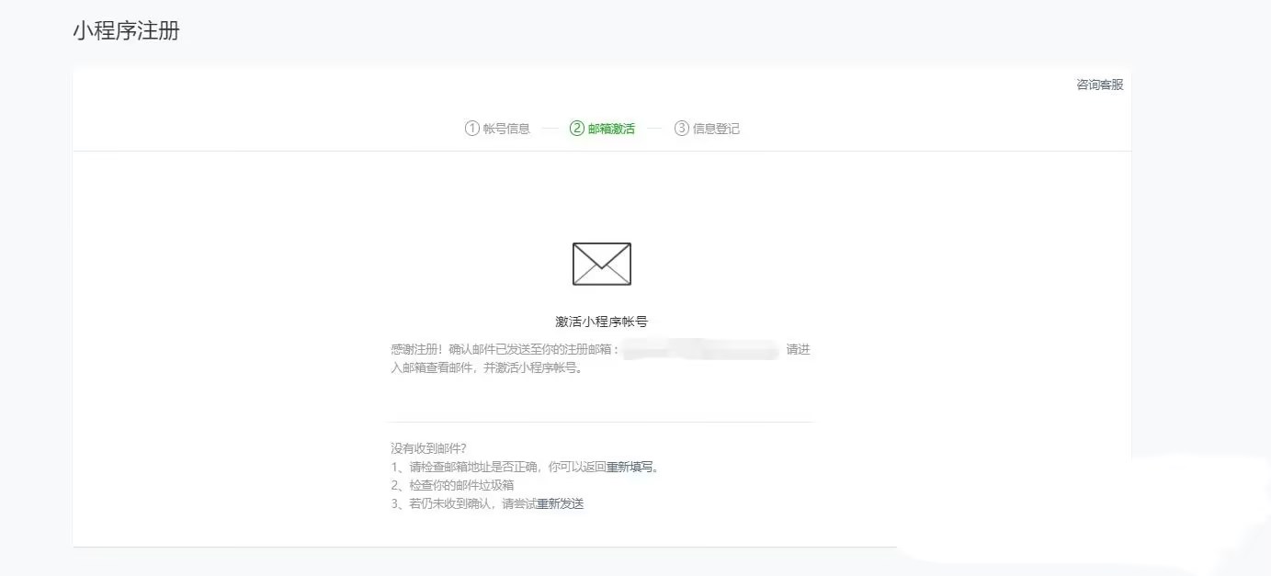Click the connector line after 帐号信息
1271x576 pixels.
click(x=550, y=129)
